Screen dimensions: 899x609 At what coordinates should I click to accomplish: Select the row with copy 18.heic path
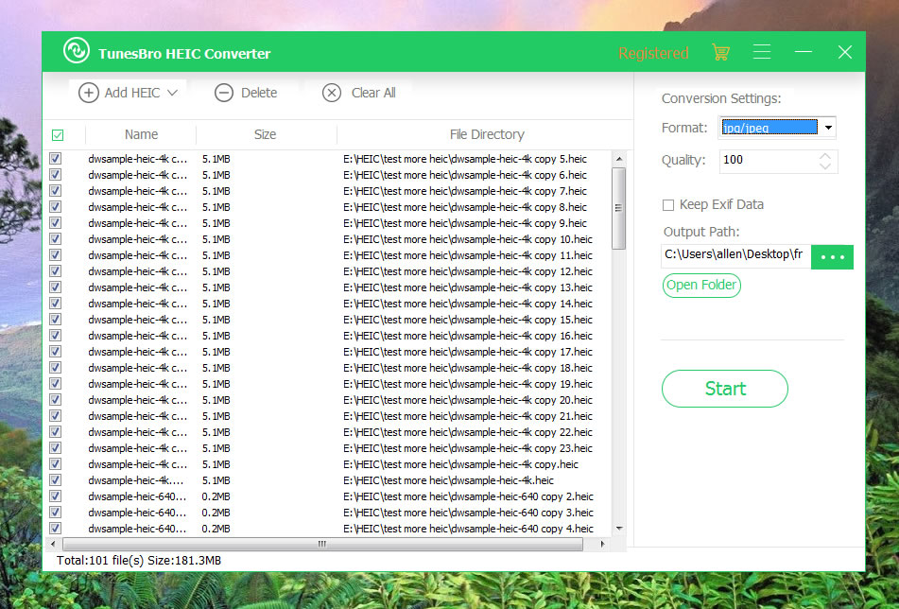coord(467,368)
